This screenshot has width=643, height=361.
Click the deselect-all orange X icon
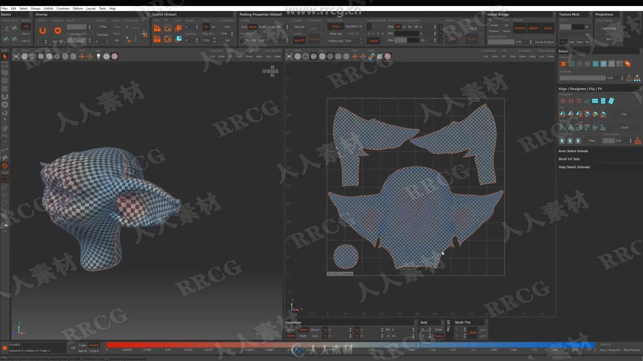[x=563, y=64]
